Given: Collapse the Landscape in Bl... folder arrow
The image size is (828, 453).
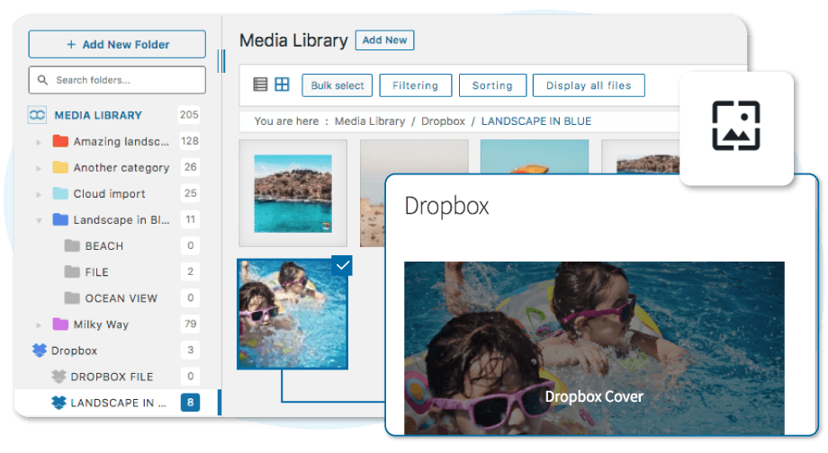Looking at the screenshot, I should pyautogui.click(x=39, y=220).
